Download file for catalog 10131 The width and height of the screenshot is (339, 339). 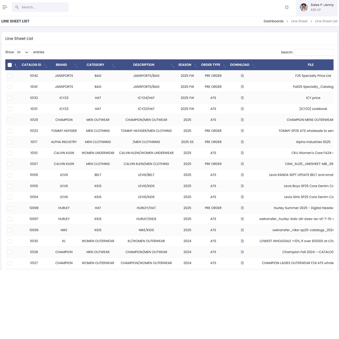(242, 109)
